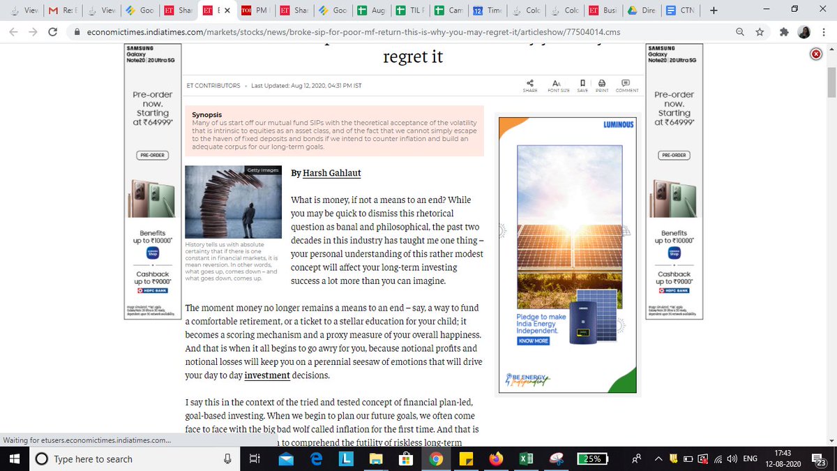This screenshot has height=471, width=837.
Task: Click the address bar URL
Action: point(354,32)
